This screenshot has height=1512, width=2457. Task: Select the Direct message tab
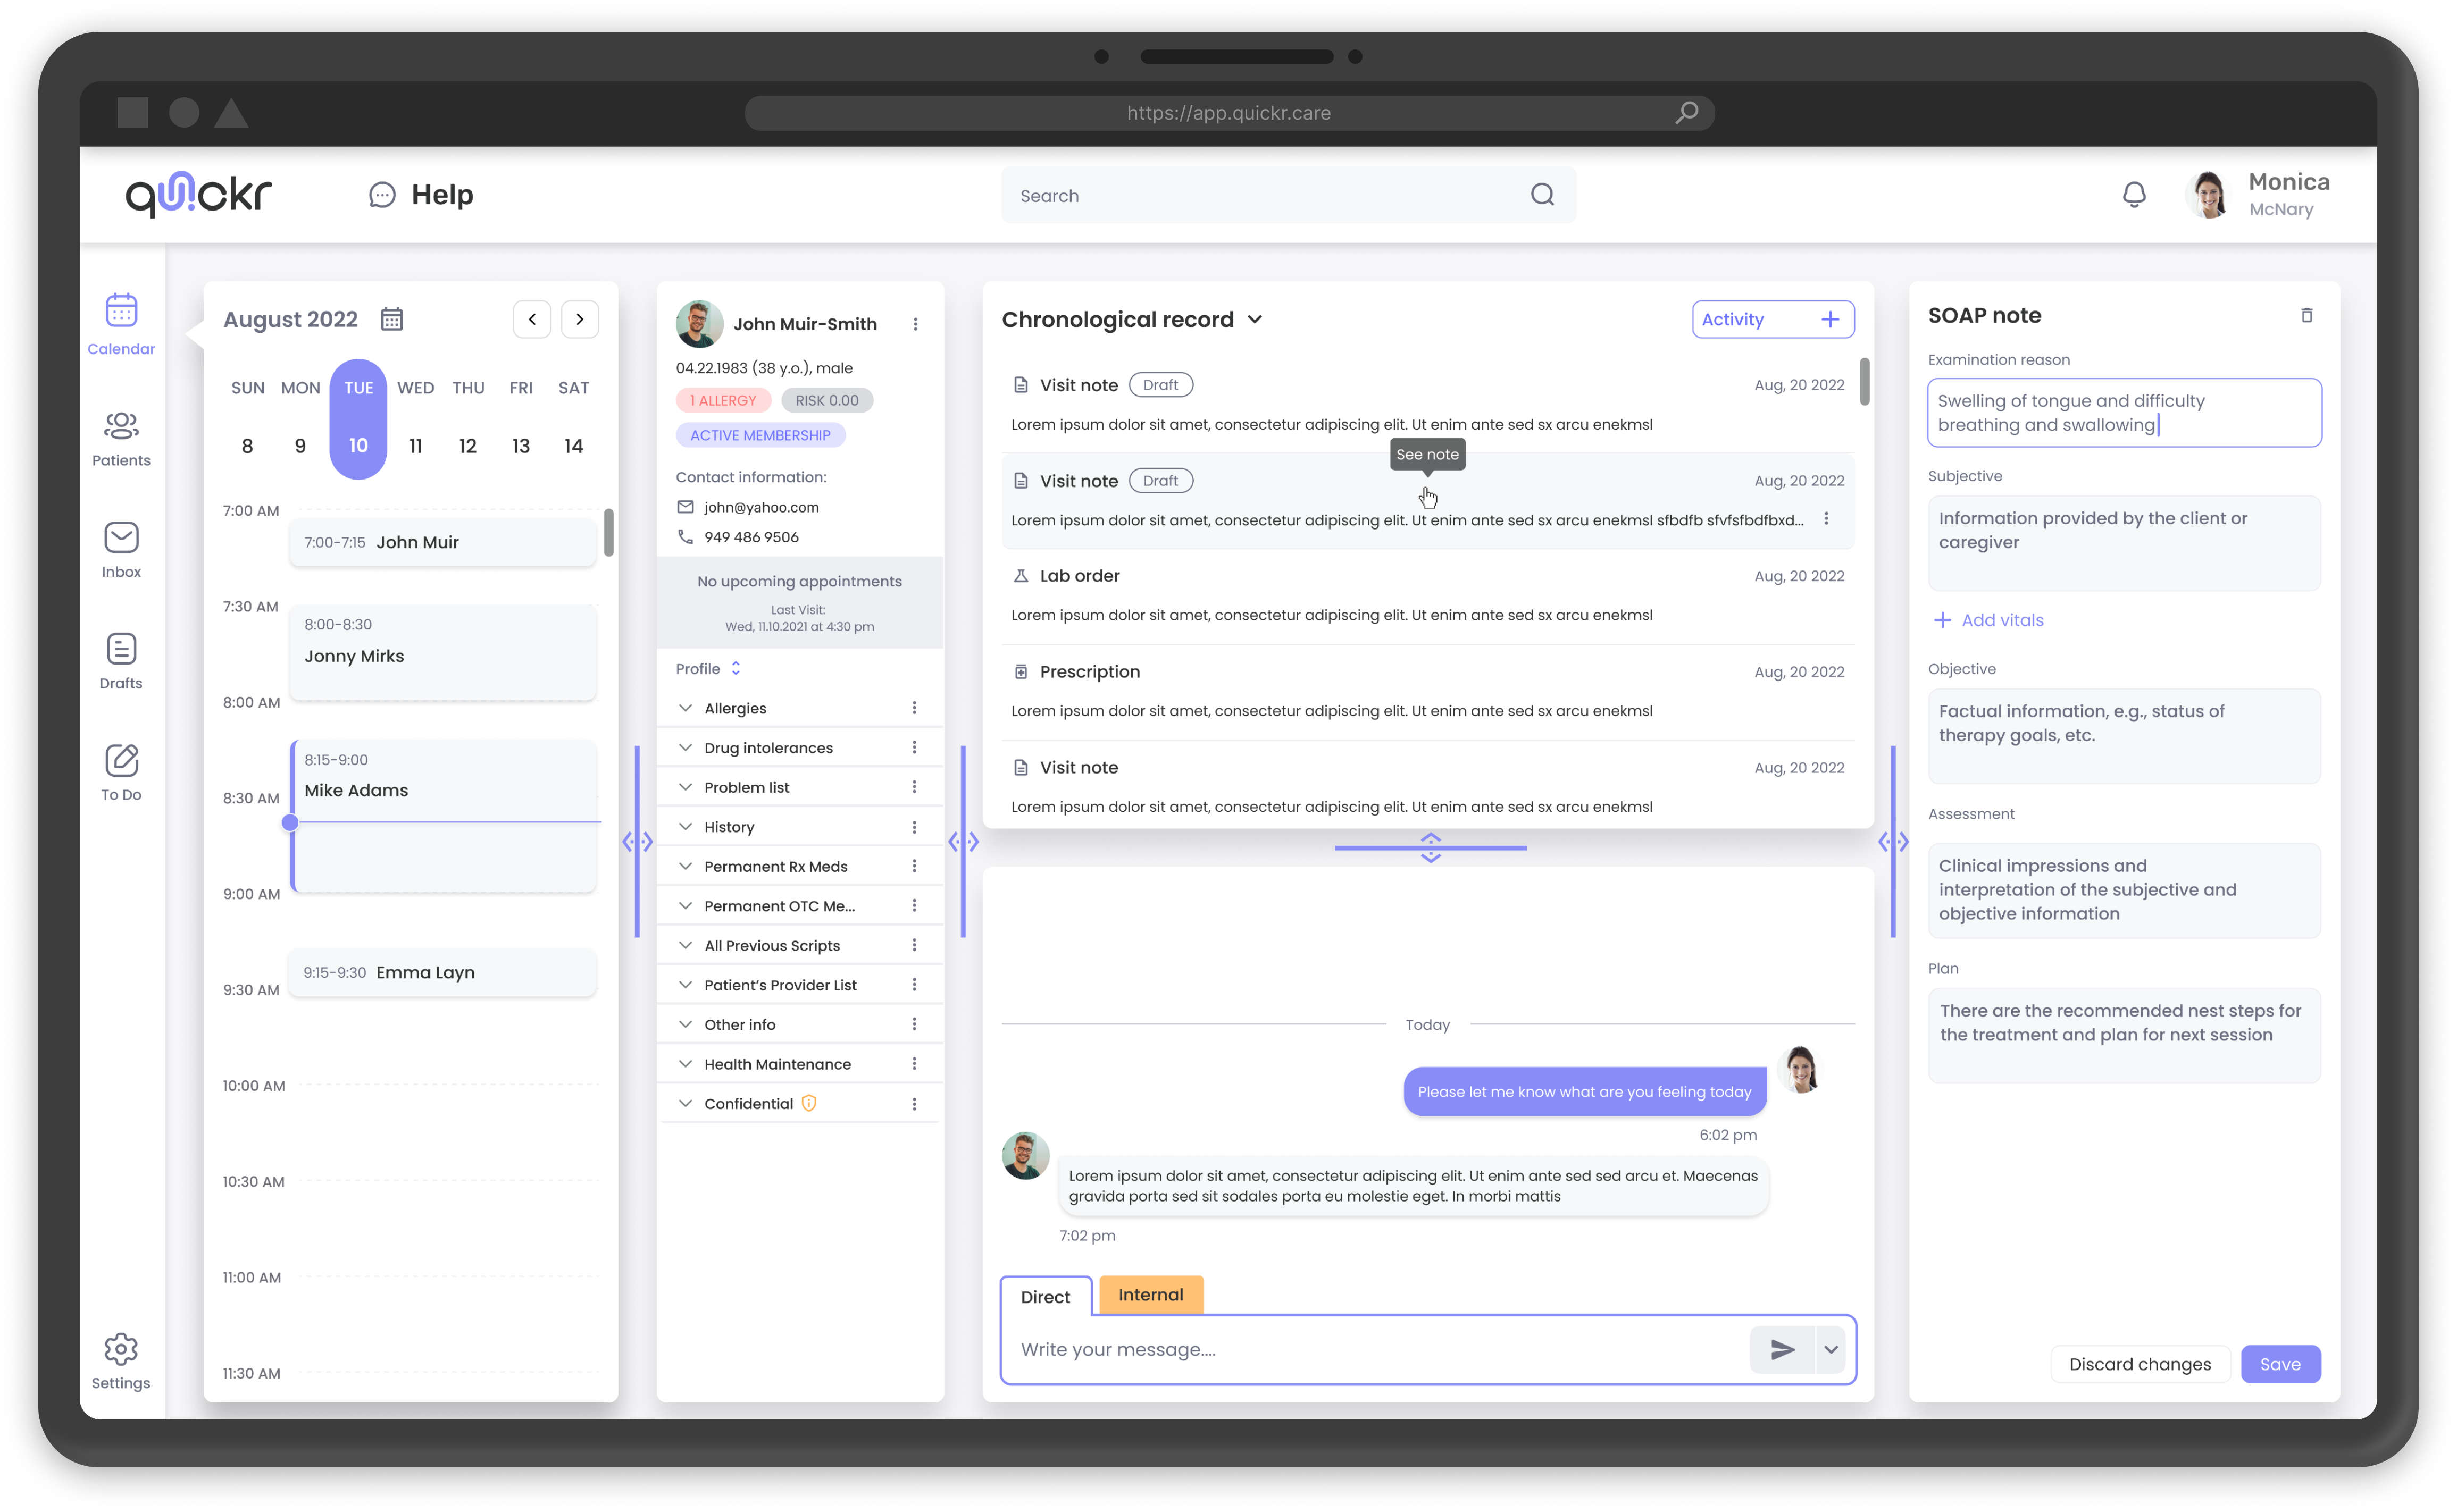(1045, 1297)
